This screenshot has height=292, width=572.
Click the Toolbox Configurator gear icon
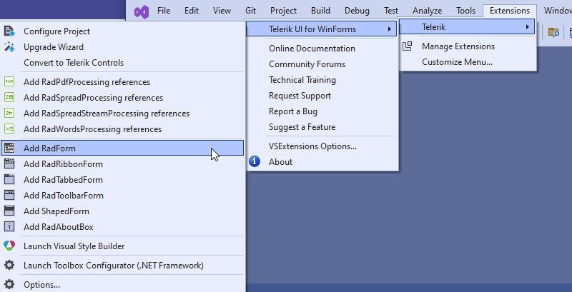[9, 266]
